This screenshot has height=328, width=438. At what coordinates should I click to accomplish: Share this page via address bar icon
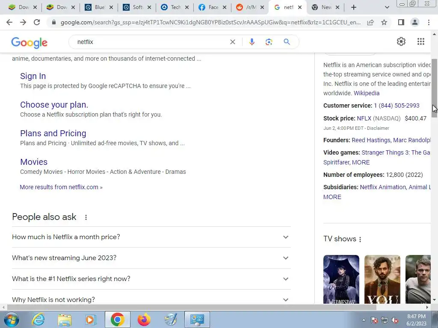370,22
